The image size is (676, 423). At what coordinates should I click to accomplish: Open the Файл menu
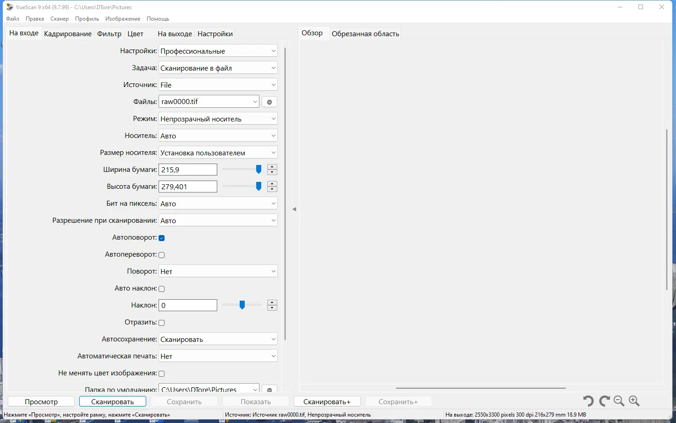point(13,19)
